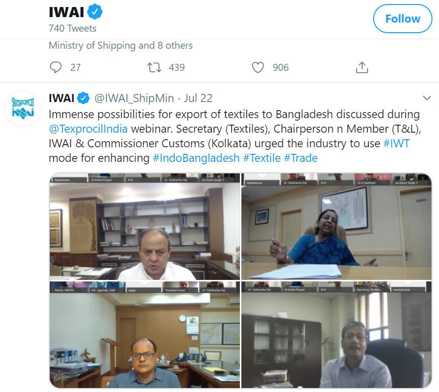
Task: Click the verified badge beside the IWAI header
Action: (x=95, y=12)
